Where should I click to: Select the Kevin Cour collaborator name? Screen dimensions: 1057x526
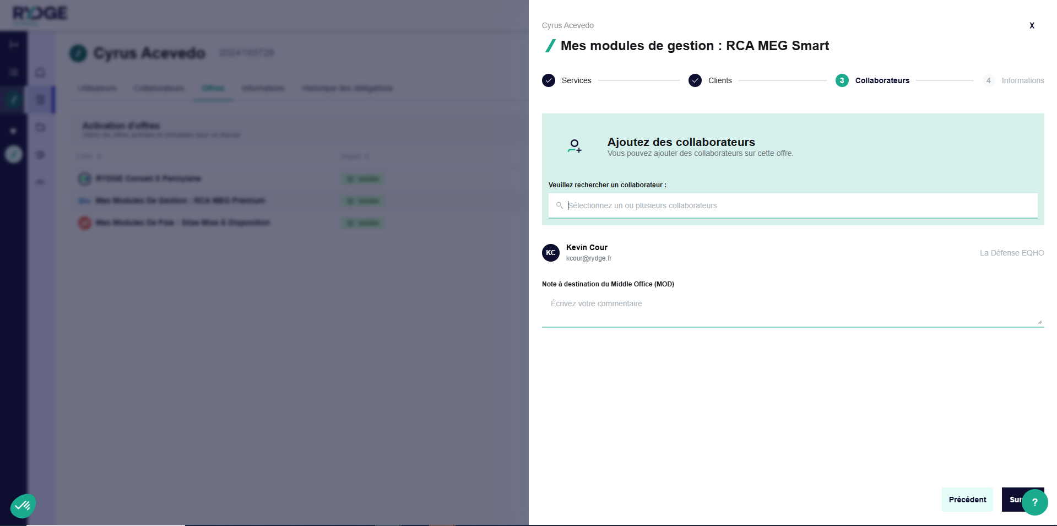tap(587, 247)
